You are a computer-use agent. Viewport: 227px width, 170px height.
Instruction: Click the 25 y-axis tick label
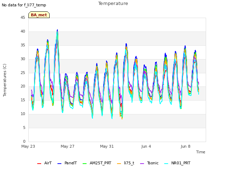click(x=23, y=73)
